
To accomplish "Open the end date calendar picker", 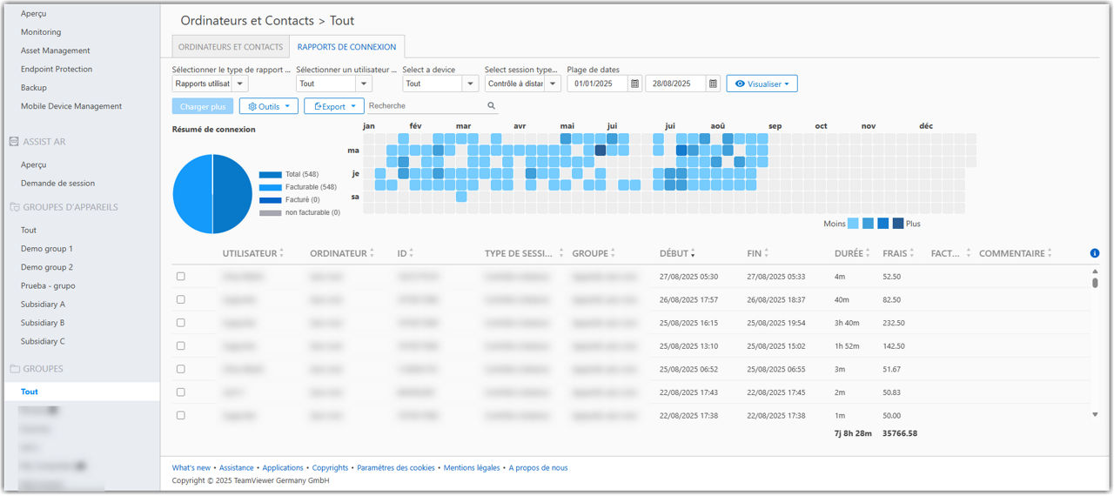I will point(713,84).
